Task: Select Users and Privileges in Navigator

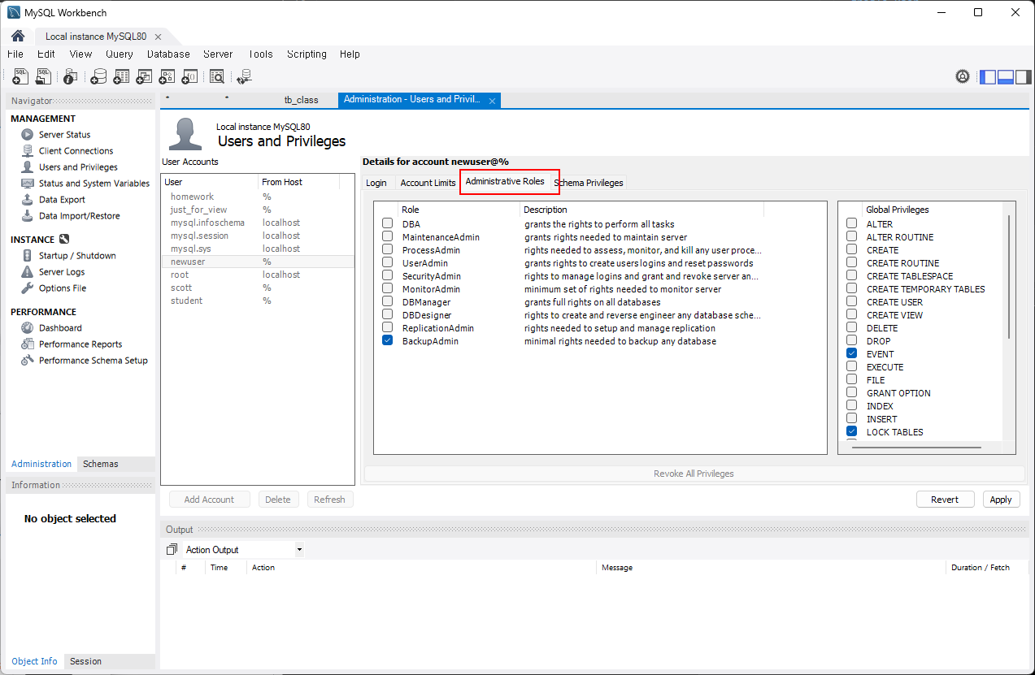Action: tap(78, 167)
